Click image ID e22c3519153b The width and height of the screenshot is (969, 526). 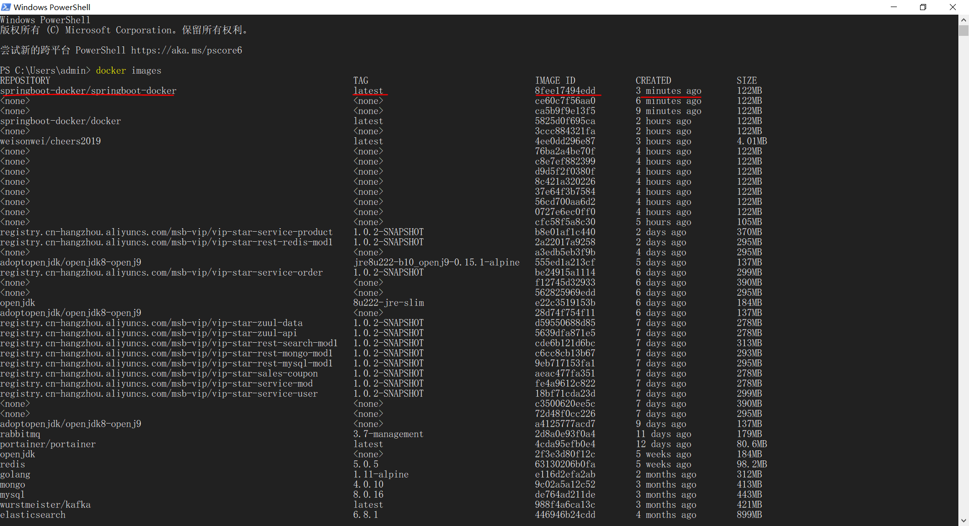(x=565, y=303)
